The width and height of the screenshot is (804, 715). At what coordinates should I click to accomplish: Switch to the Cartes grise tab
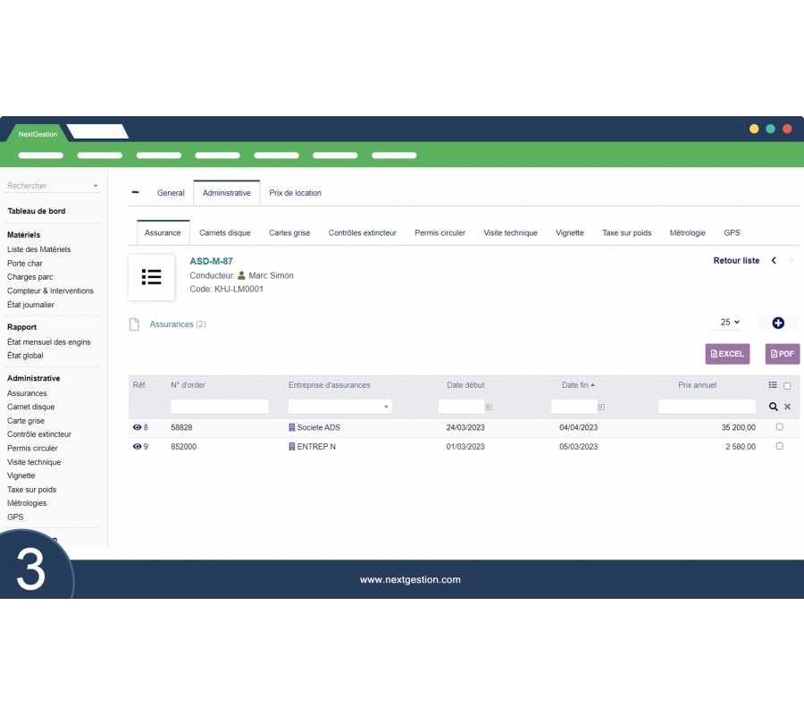coord(289,232)
